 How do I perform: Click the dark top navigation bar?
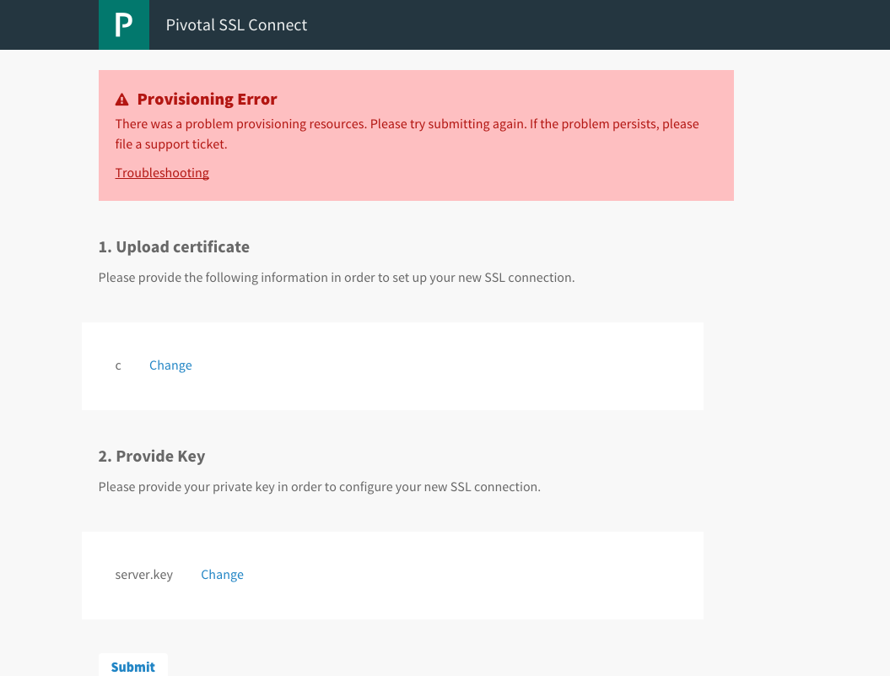[x=591, y=24]
